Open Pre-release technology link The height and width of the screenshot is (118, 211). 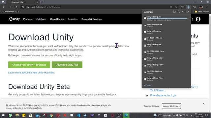pyautogui.click(x=163, y=95)
